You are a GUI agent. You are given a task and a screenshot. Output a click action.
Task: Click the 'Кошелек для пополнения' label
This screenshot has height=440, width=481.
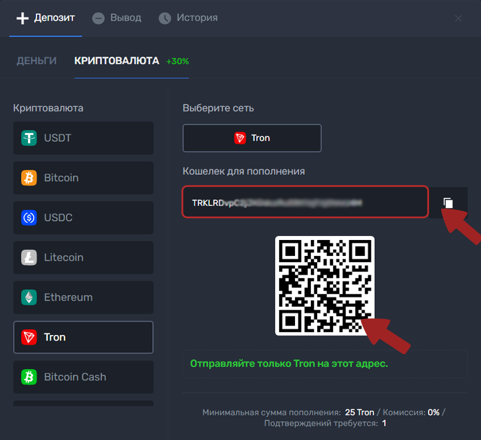coord(244,171)
